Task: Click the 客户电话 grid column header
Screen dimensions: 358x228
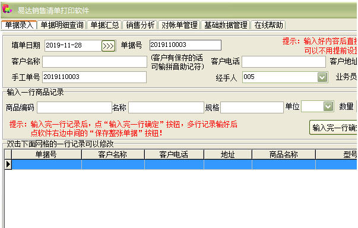Action: point(174,154)
